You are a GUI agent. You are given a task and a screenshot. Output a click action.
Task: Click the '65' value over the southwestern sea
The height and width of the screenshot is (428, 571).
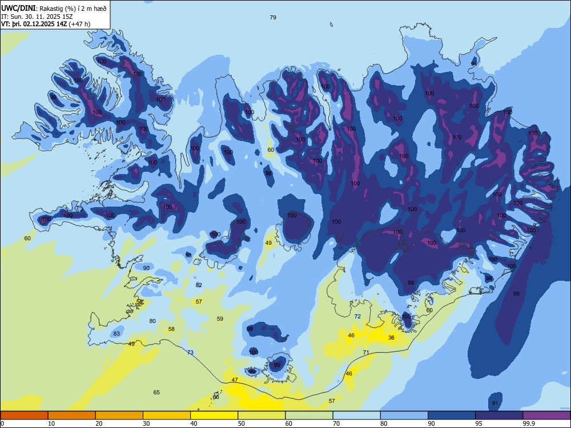click(156, 393)
